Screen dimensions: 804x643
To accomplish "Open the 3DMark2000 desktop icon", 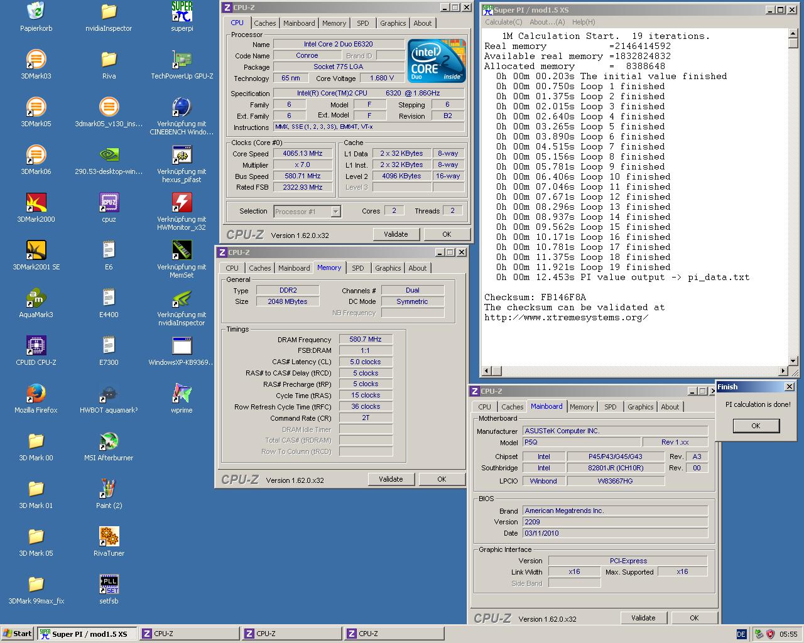I will click(x=36, y=202).
